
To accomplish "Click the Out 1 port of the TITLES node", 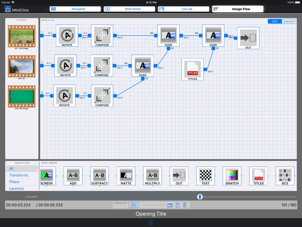I will (x=205, y=69).
